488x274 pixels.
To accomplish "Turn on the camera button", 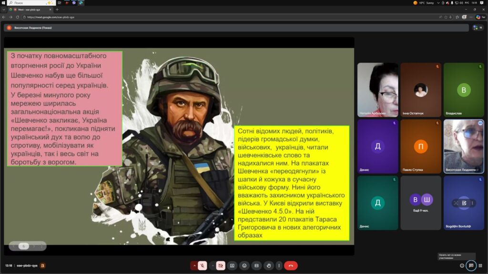I will tap(221, 265).
